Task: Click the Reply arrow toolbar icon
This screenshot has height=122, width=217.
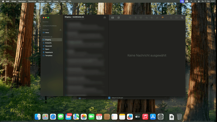Action: [x=147, y=18]
